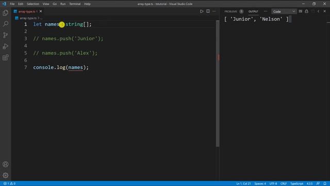
Task: Open the Source Control view
Action: tap(6, 35)
